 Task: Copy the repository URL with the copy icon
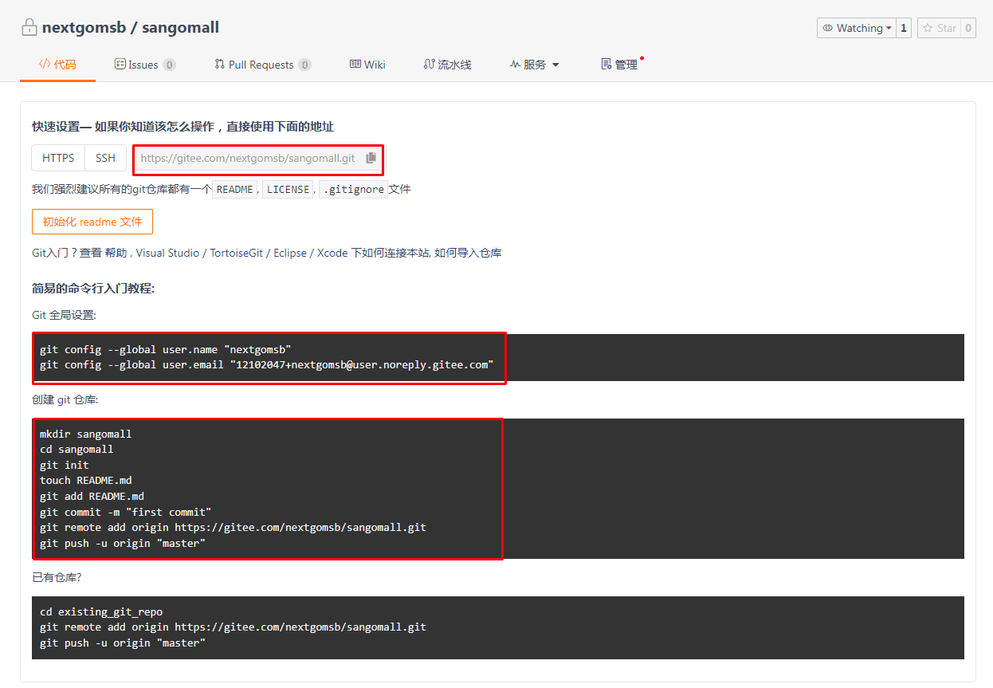coord(371,158)
